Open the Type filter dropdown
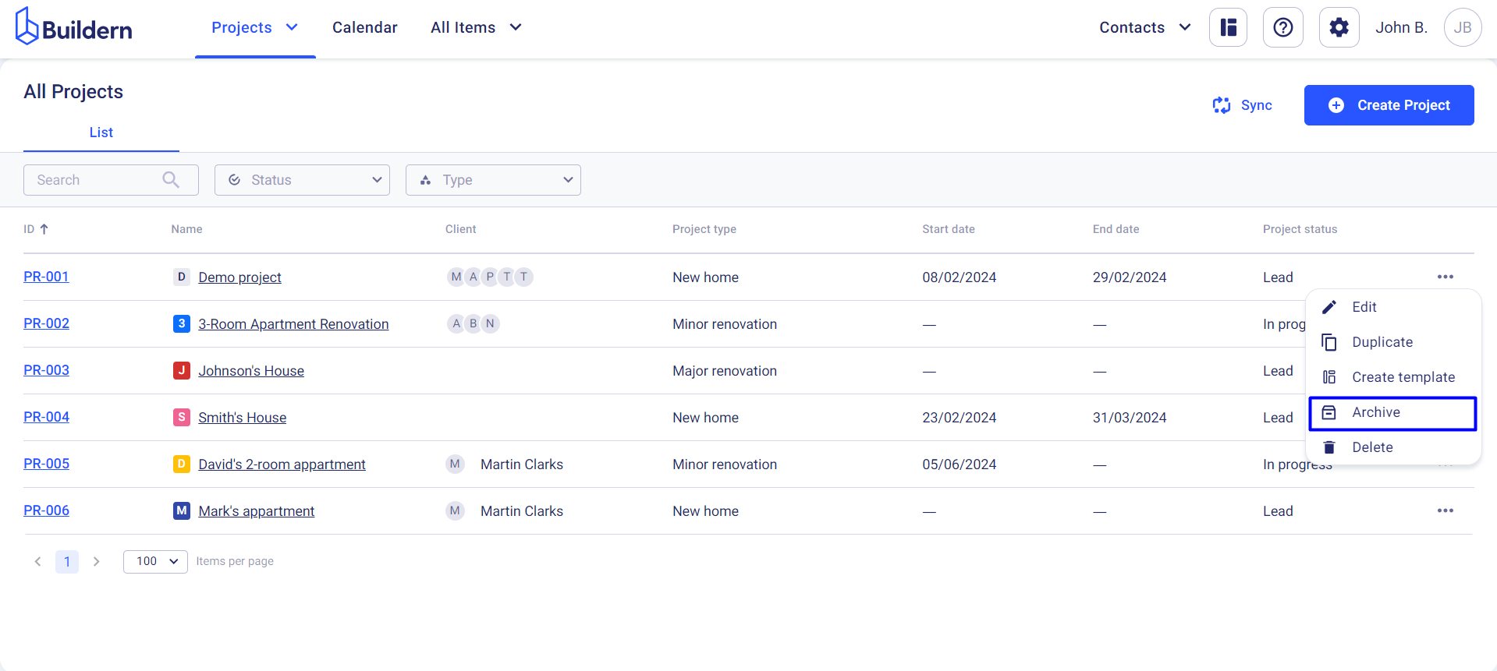The height and width of the screenshot is (671, 1497). (493, 180)
